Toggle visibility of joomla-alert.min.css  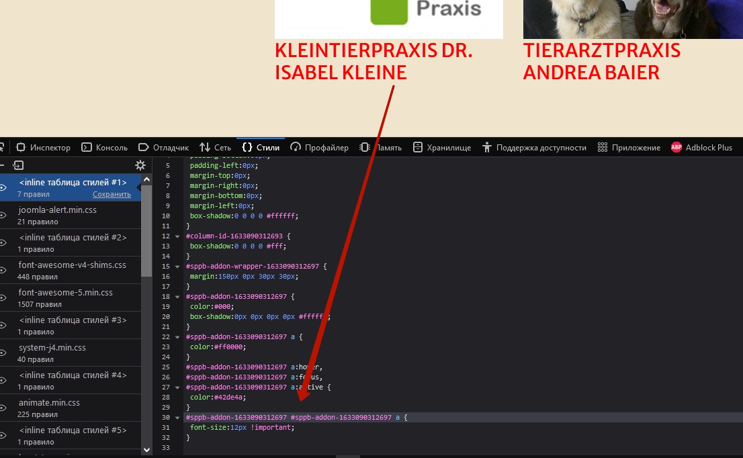point(3,215)
